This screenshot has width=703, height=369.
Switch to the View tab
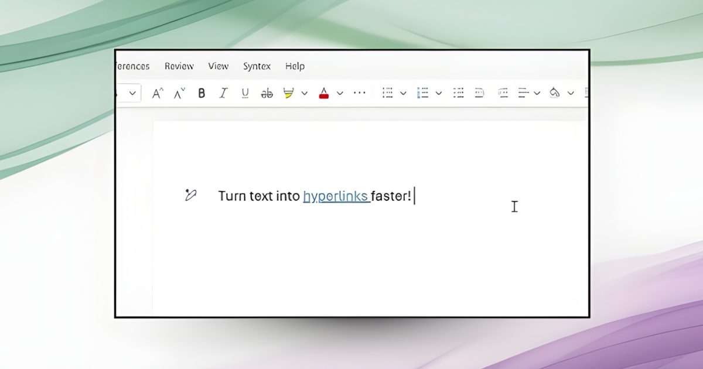(218, 66)
